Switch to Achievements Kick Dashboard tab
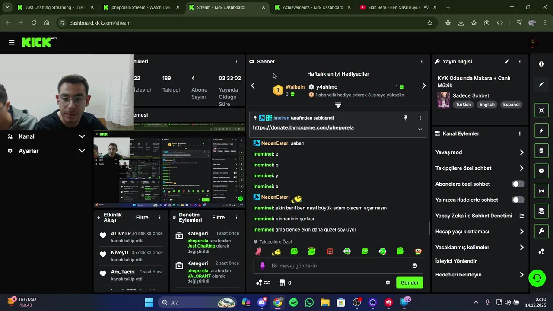Viewport: 553px width, 311px height. coord(313,7)
